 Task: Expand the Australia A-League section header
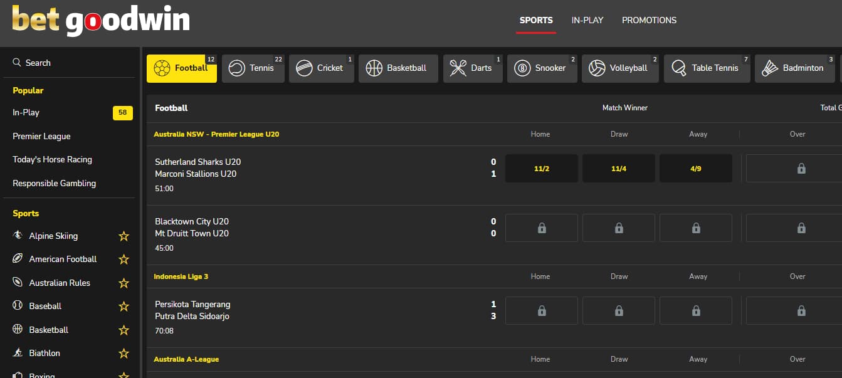[186, 359]
